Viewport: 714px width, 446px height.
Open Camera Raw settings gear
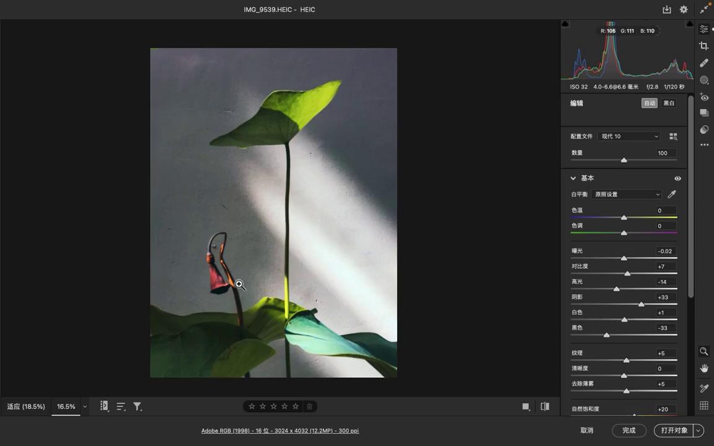(684, 9)
